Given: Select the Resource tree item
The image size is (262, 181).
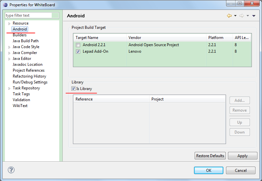Looking at the screenshot, I should point(21,23).
